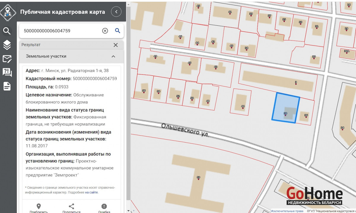This screenshot has width=356, height=213.
Task: Open the document icon in sidebar
Action: [x=7, y=86]
